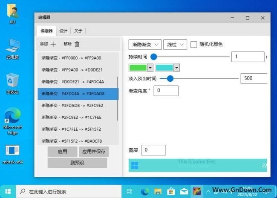277x198 pixels.
Task: Show hidden system tray icons
Action: click(208, 192)
